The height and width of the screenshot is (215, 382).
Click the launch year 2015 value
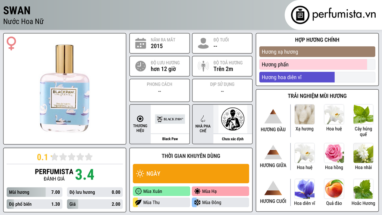tap(157, 46)
